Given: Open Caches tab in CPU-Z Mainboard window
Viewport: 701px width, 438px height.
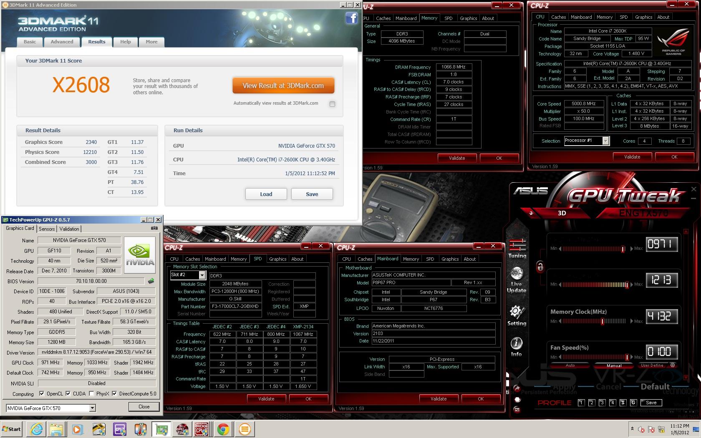Looking at the screenshot, I should 365,259.
